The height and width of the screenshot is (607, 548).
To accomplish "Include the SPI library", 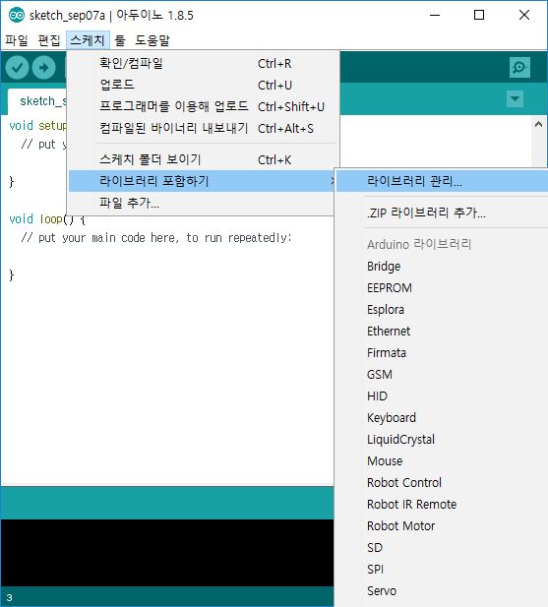I will tap(442, 570).
